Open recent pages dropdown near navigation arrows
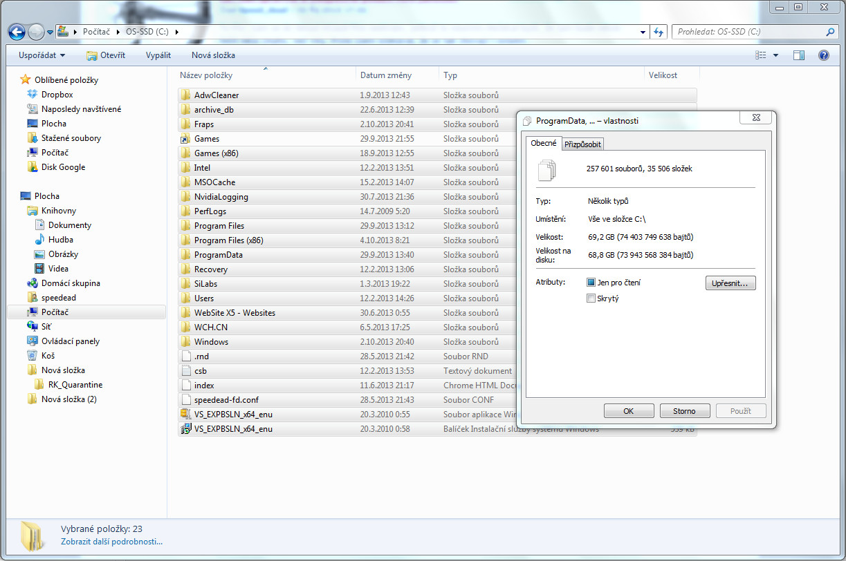This screenshot has height=561, width=846. (x=50, y=32)
